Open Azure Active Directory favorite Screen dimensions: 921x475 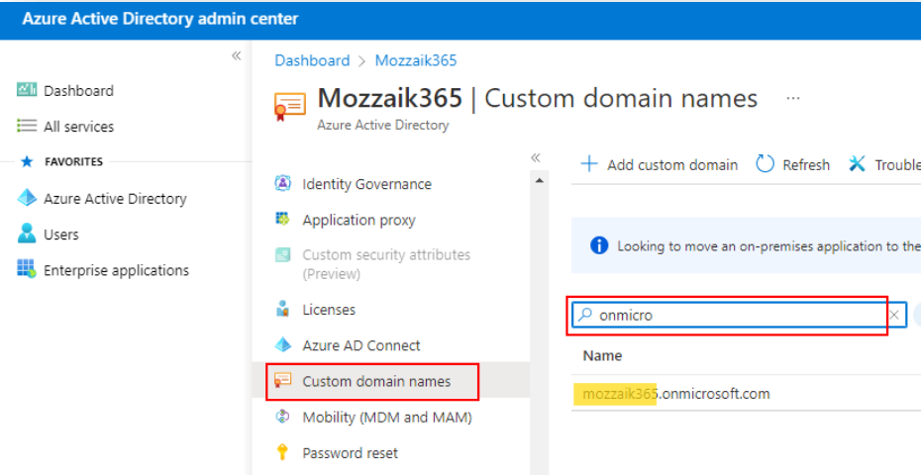pos(115,199)
